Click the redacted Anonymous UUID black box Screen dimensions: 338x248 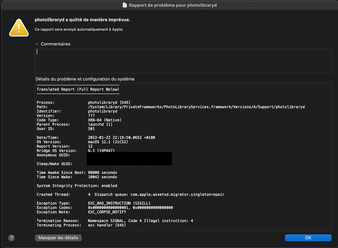(129, 158)
